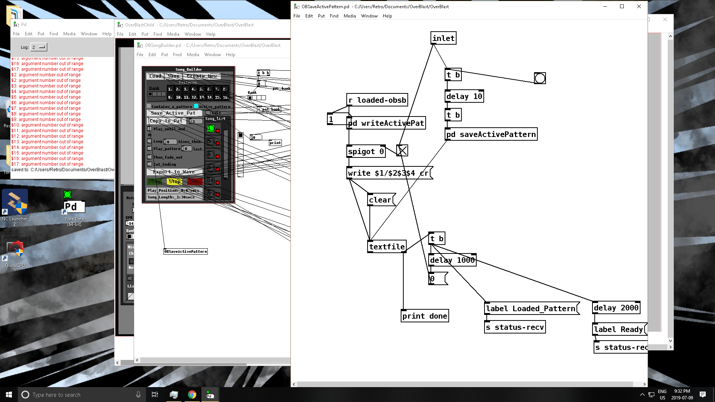Enable the Loop checkbox
This screenshot has width=715, height=402.
[150, 141]
